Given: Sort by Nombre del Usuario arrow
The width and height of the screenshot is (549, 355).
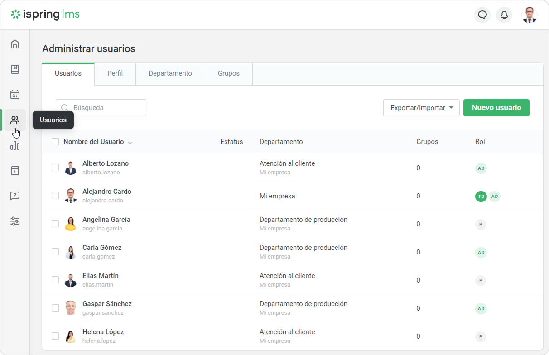Looking at the screenshot, I should (130, 142).
